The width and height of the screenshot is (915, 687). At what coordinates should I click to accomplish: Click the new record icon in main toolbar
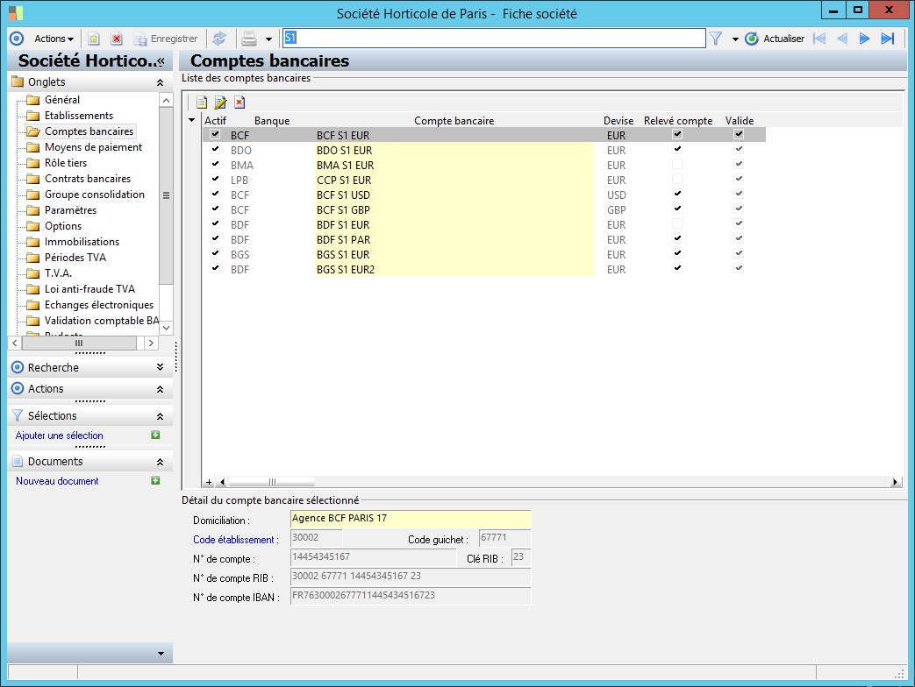pyautogui.click(x=93, y=39)
